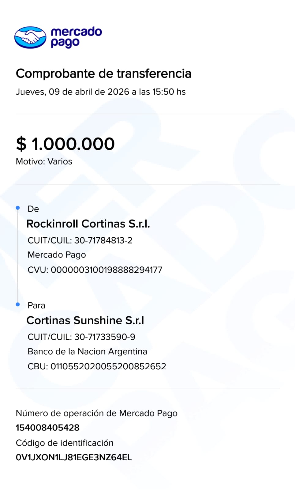Viewport: 295px width, 490px height.
Task: Select sender name Rockinroll Cortinas S.r.l.
Action: coord(88,224)
